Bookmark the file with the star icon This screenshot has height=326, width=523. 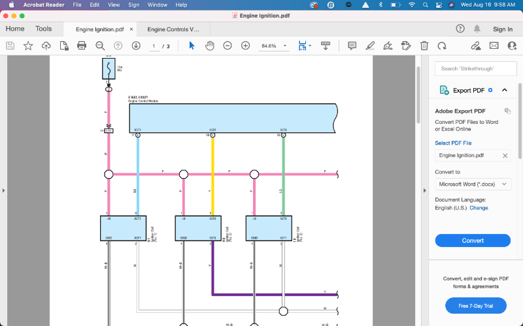(28, 46)
